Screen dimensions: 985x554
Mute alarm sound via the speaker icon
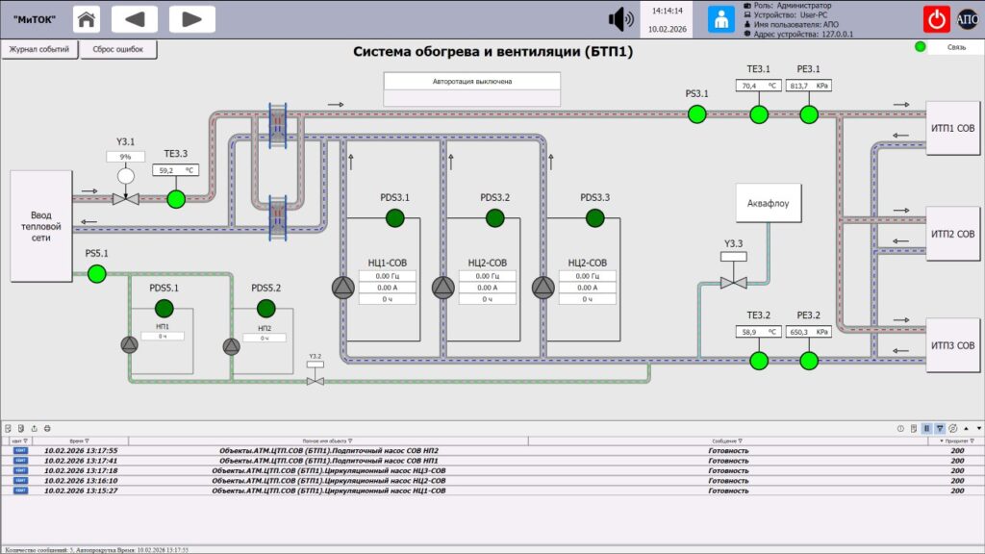click(x=620, y=19)
